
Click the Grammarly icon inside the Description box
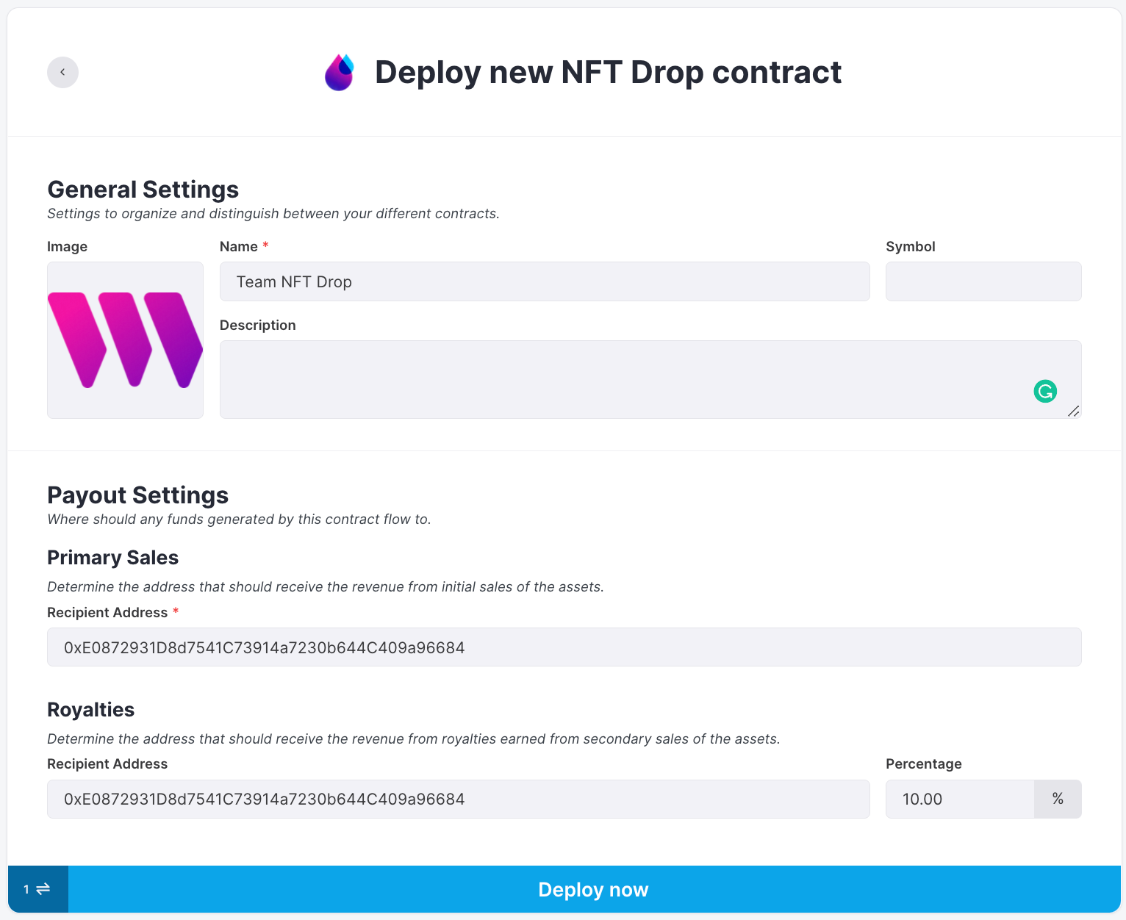click(x=1044, y=392)
